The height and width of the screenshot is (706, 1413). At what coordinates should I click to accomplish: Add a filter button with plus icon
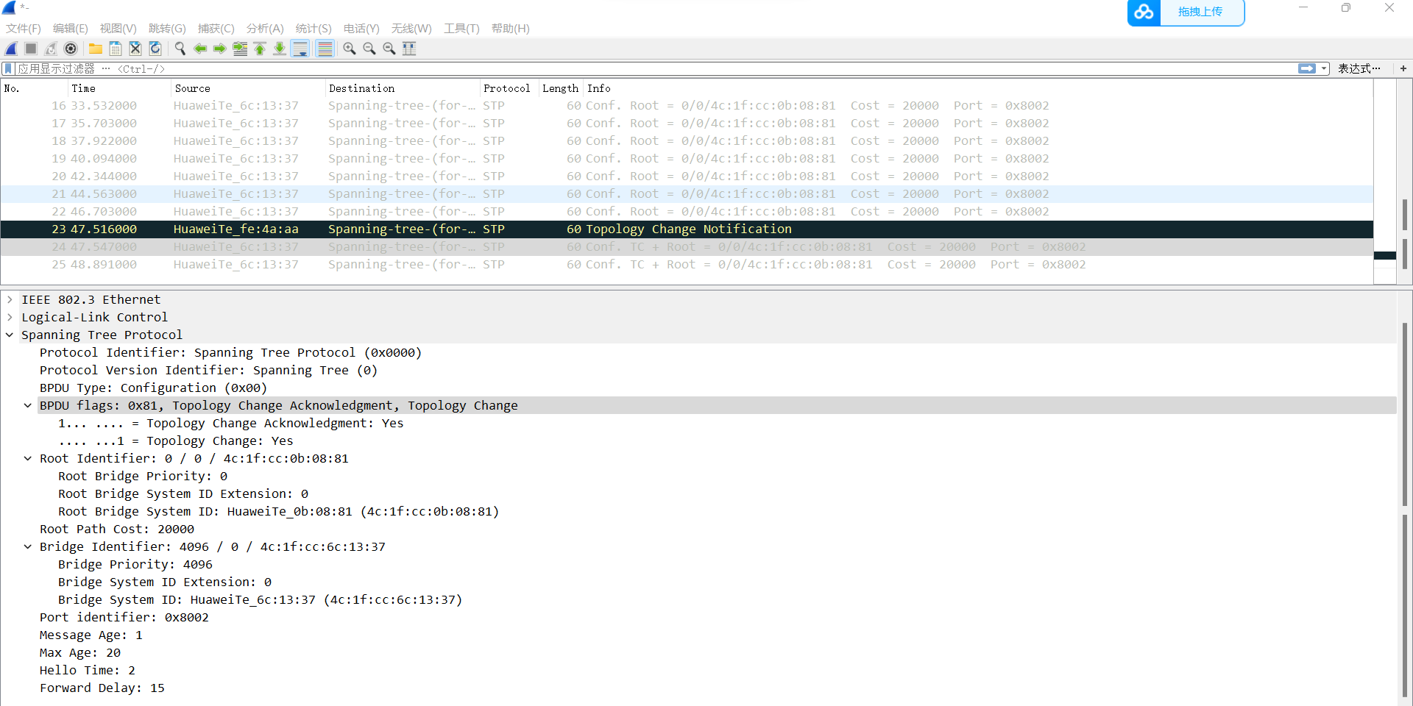(x=1403, y=68)
